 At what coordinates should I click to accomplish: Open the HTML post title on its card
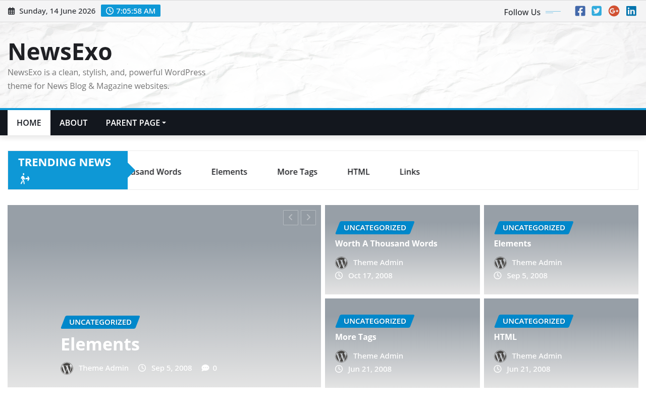(x=505, y=337)
